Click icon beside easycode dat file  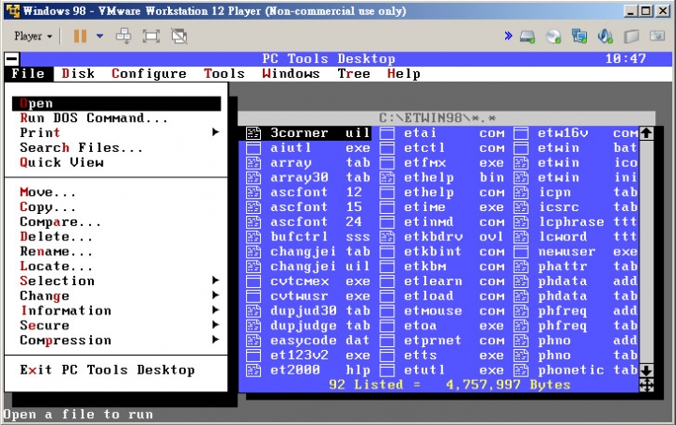[253, 341]
